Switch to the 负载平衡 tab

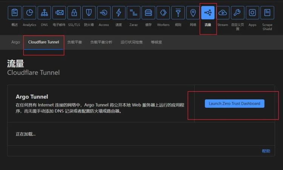pyautogui.click(x=75, y=42)
